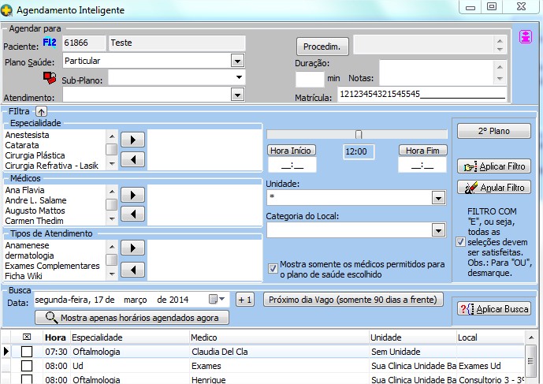Uncheck Mostra somente os médicos permitidos

(273, 266)
